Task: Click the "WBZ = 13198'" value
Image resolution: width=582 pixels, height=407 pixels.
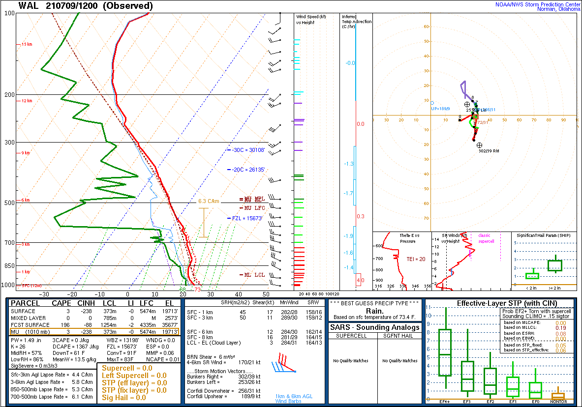Action: (123, 340)
